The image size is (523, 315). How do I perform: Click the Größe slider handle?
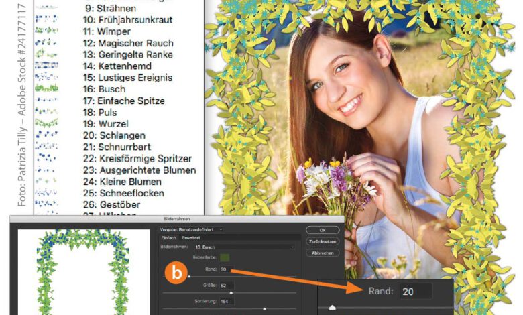tap(231, 293)
